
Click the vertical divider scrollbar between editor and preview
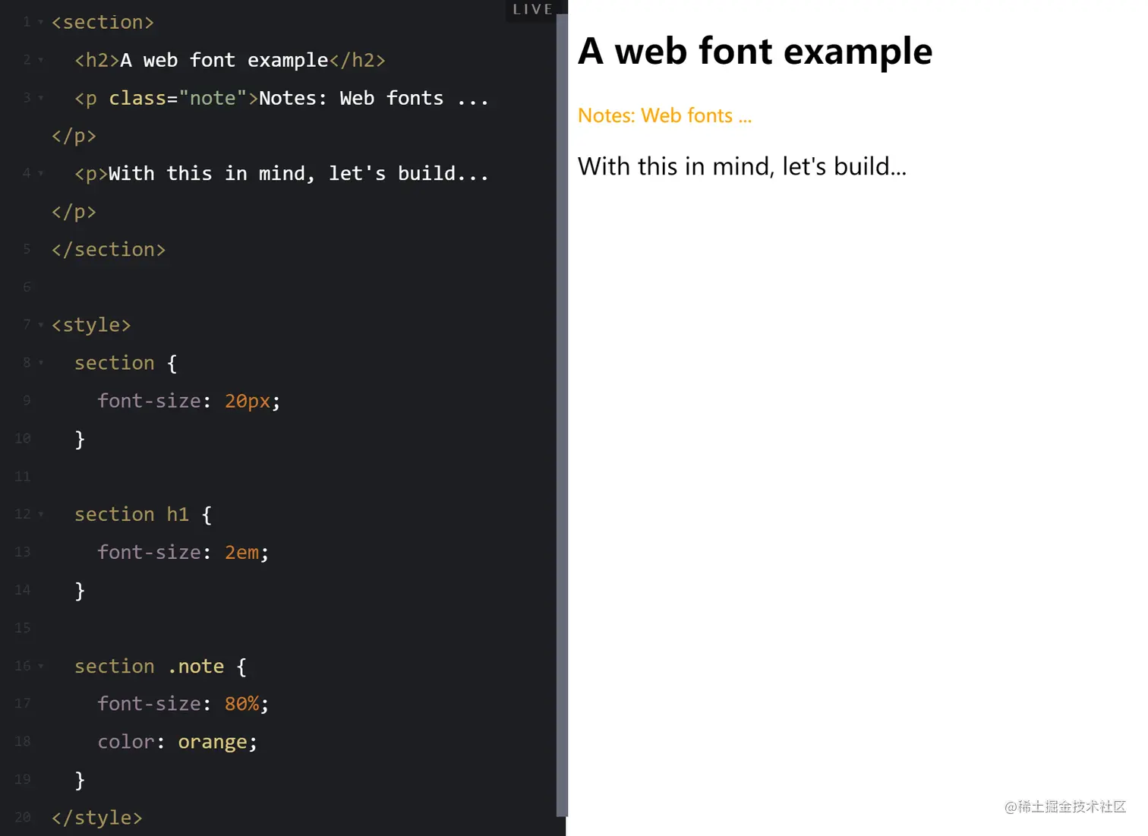(x=562, y=415)
